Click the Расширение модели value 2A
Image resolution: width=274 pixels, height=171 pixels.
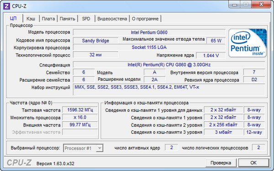coord(155,79)
